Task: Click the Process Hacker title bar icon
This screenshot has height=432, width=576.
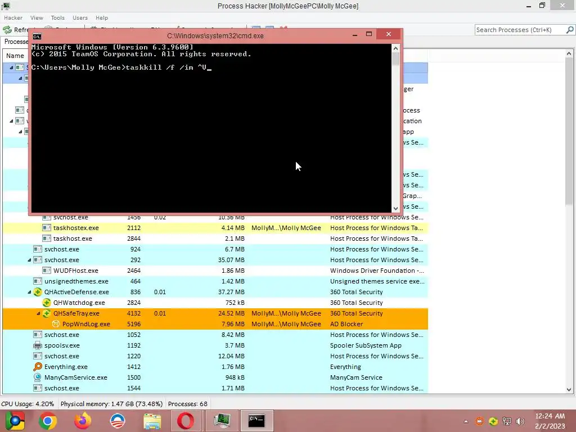Action: click(x=6, y=6)
